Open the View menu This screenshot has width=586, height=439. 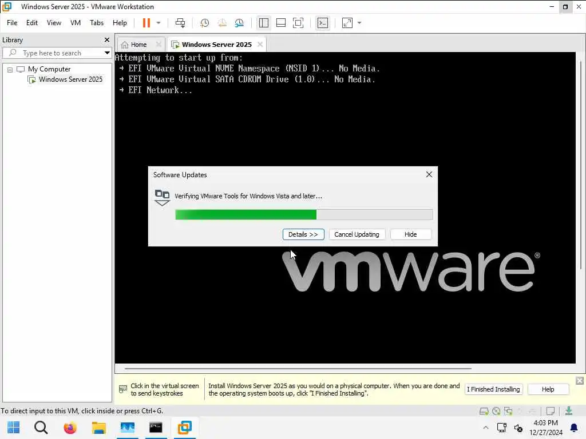(x=54, y=23)
